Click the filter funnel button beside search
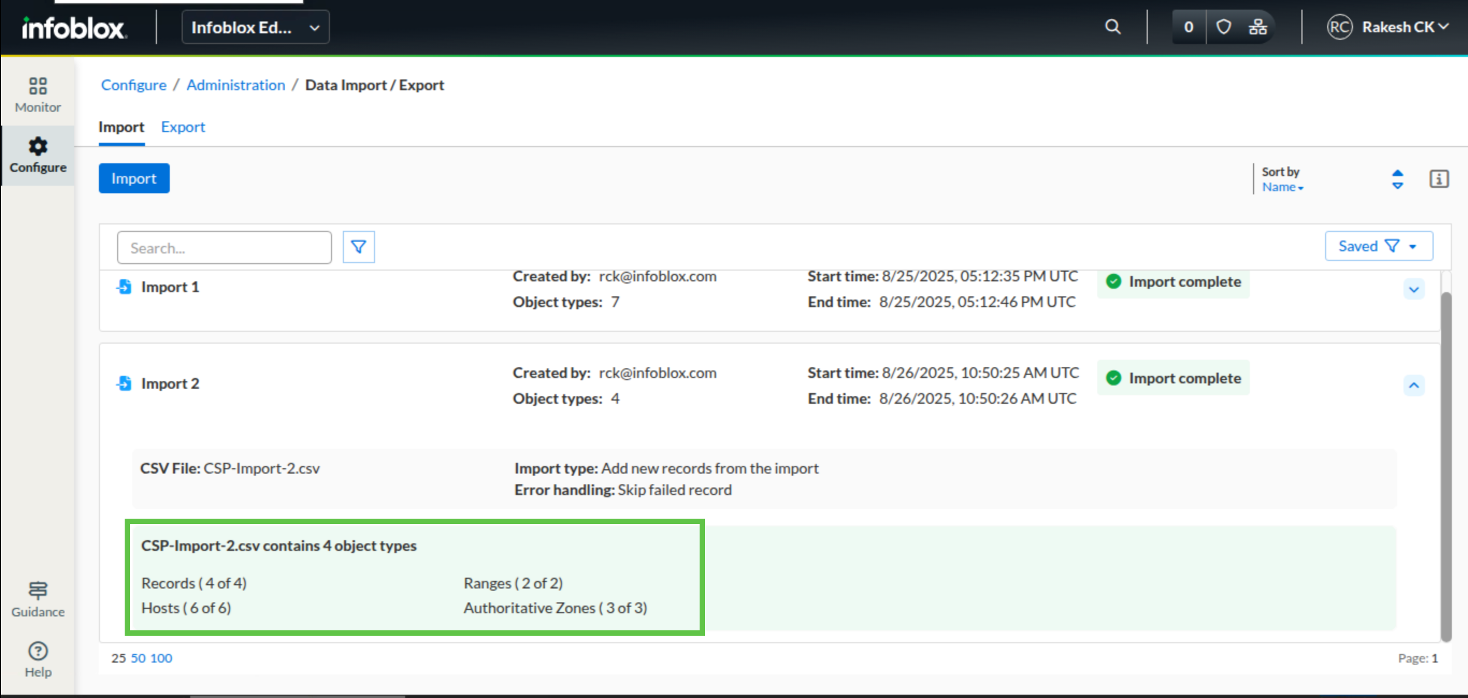The width and height of the screenshot is (1468, 698). 358,247
